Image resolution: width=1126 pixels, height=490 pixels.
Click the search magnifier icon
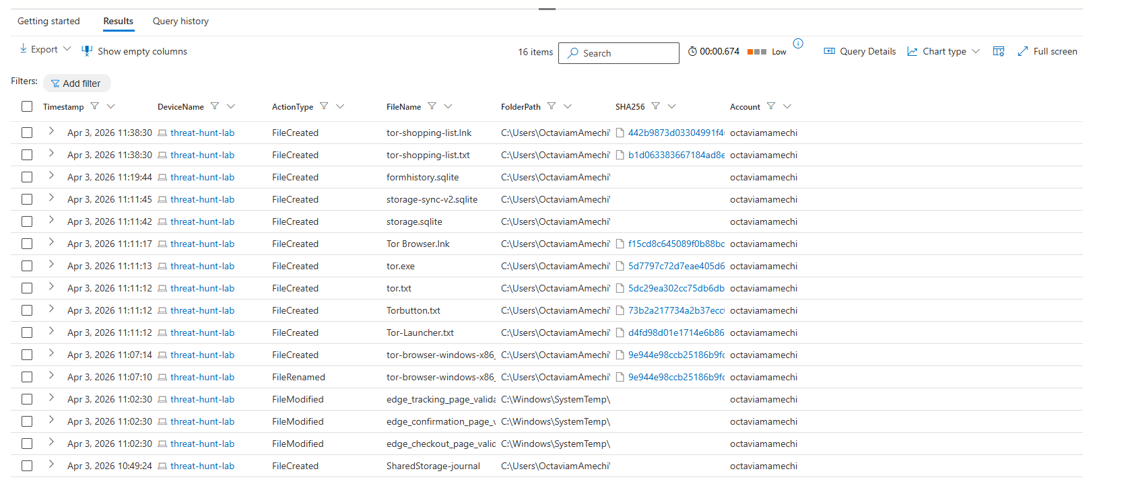click(573, 53)
